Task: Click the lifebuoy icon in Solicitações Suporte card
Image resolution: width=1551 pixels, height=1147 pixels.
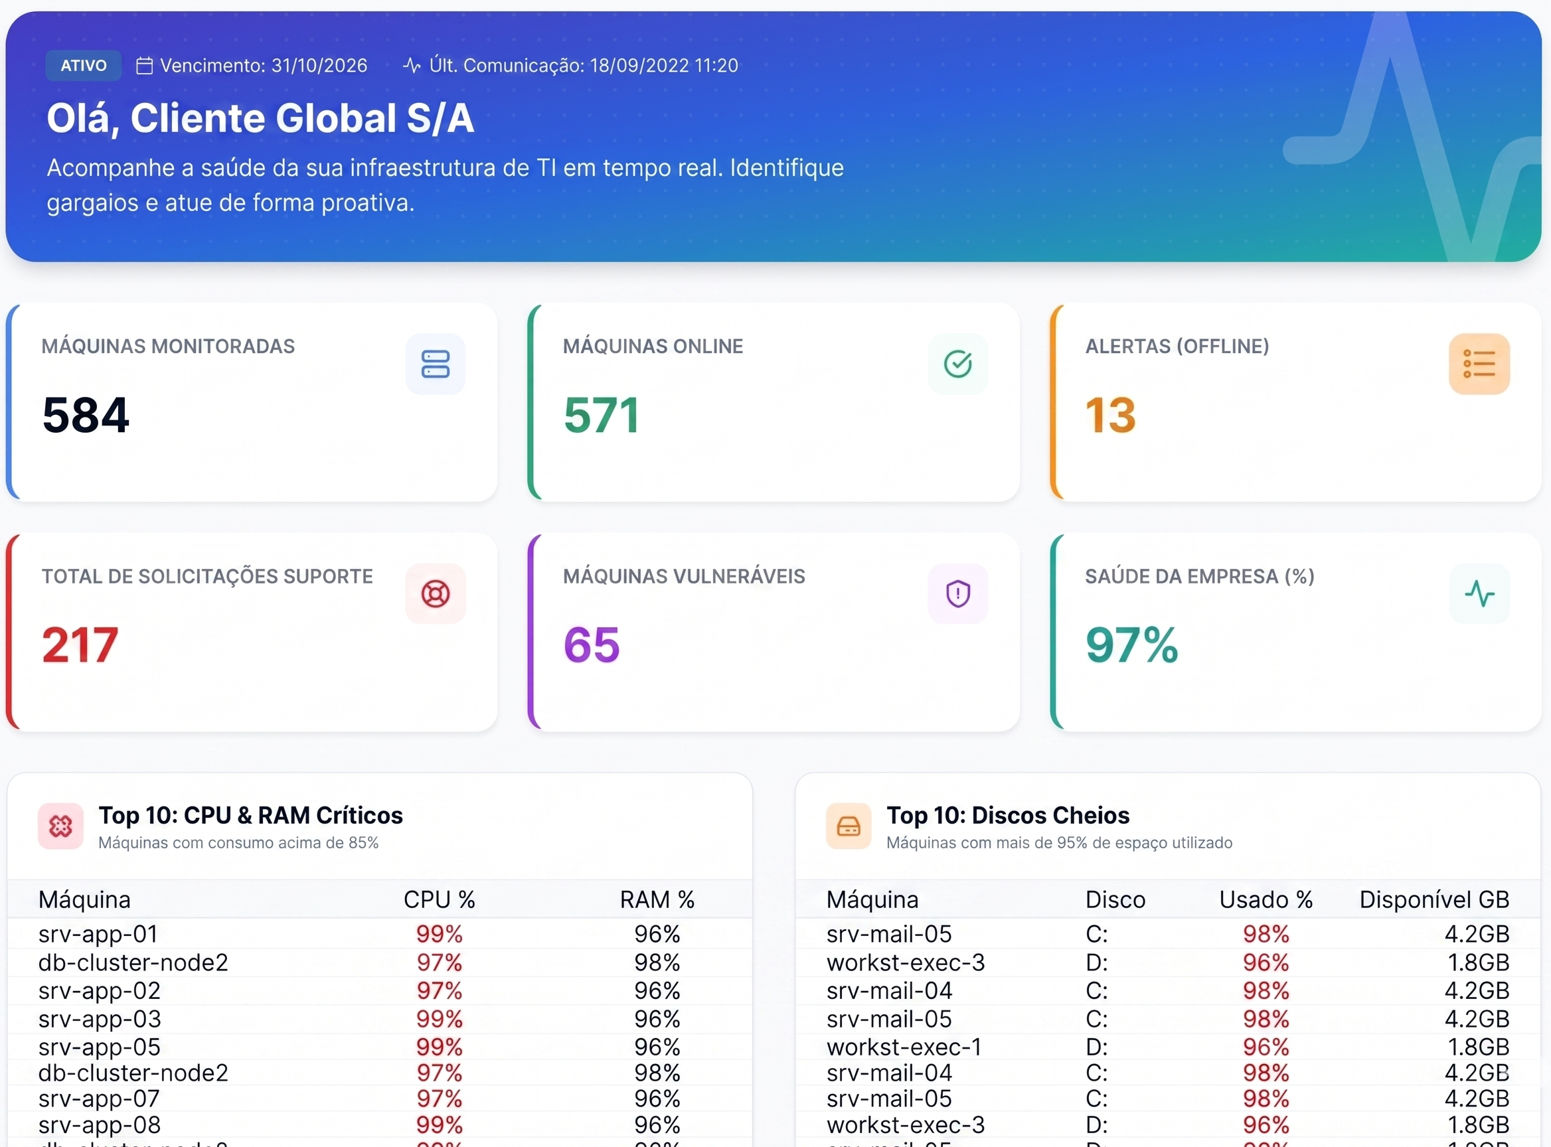Action: tap(436, 593)
